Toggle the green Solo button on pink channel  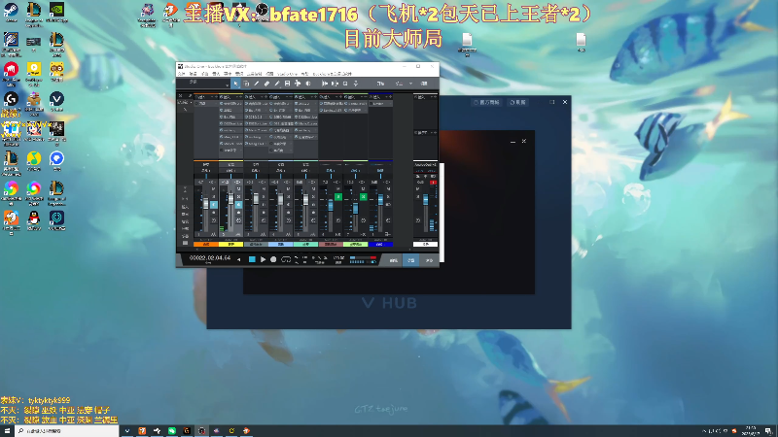click(x=337, y=197)
